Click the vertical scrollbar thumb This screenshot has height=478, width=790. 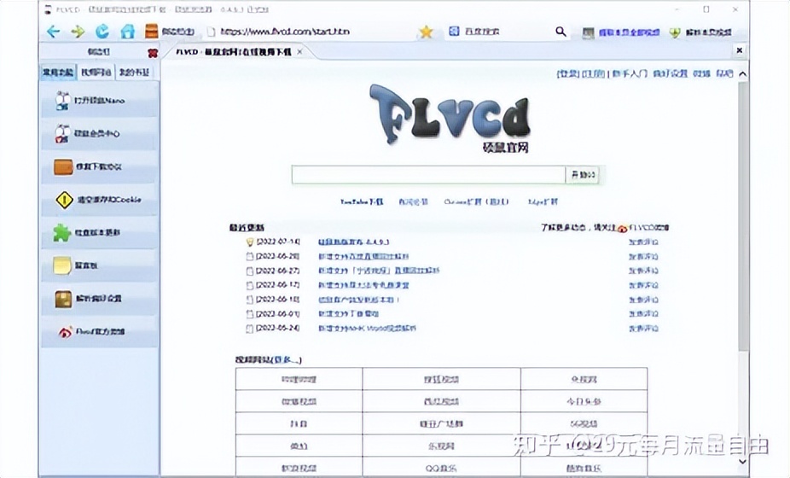click(x=743, y=217)
